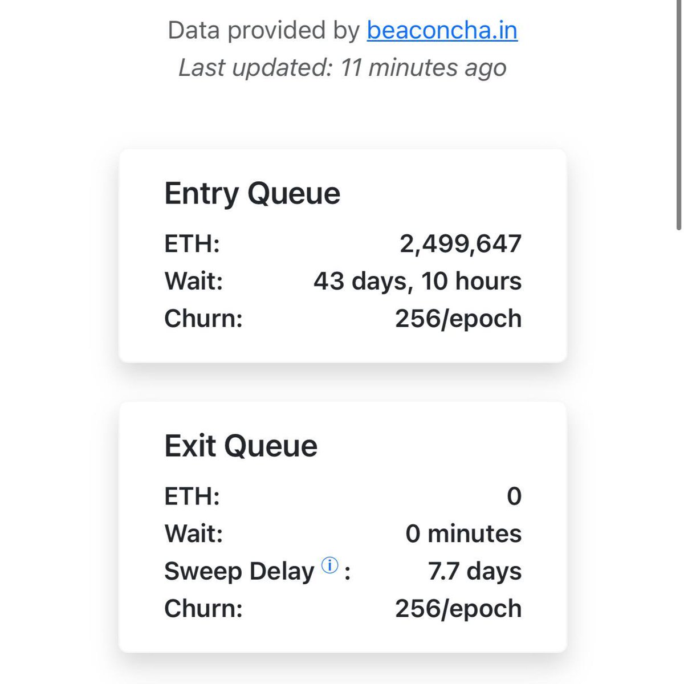Click the 43 days, 10 hours wait value
Image resolution: width=684 pixels, height=684 pixels.
click(x=417, y=281)
